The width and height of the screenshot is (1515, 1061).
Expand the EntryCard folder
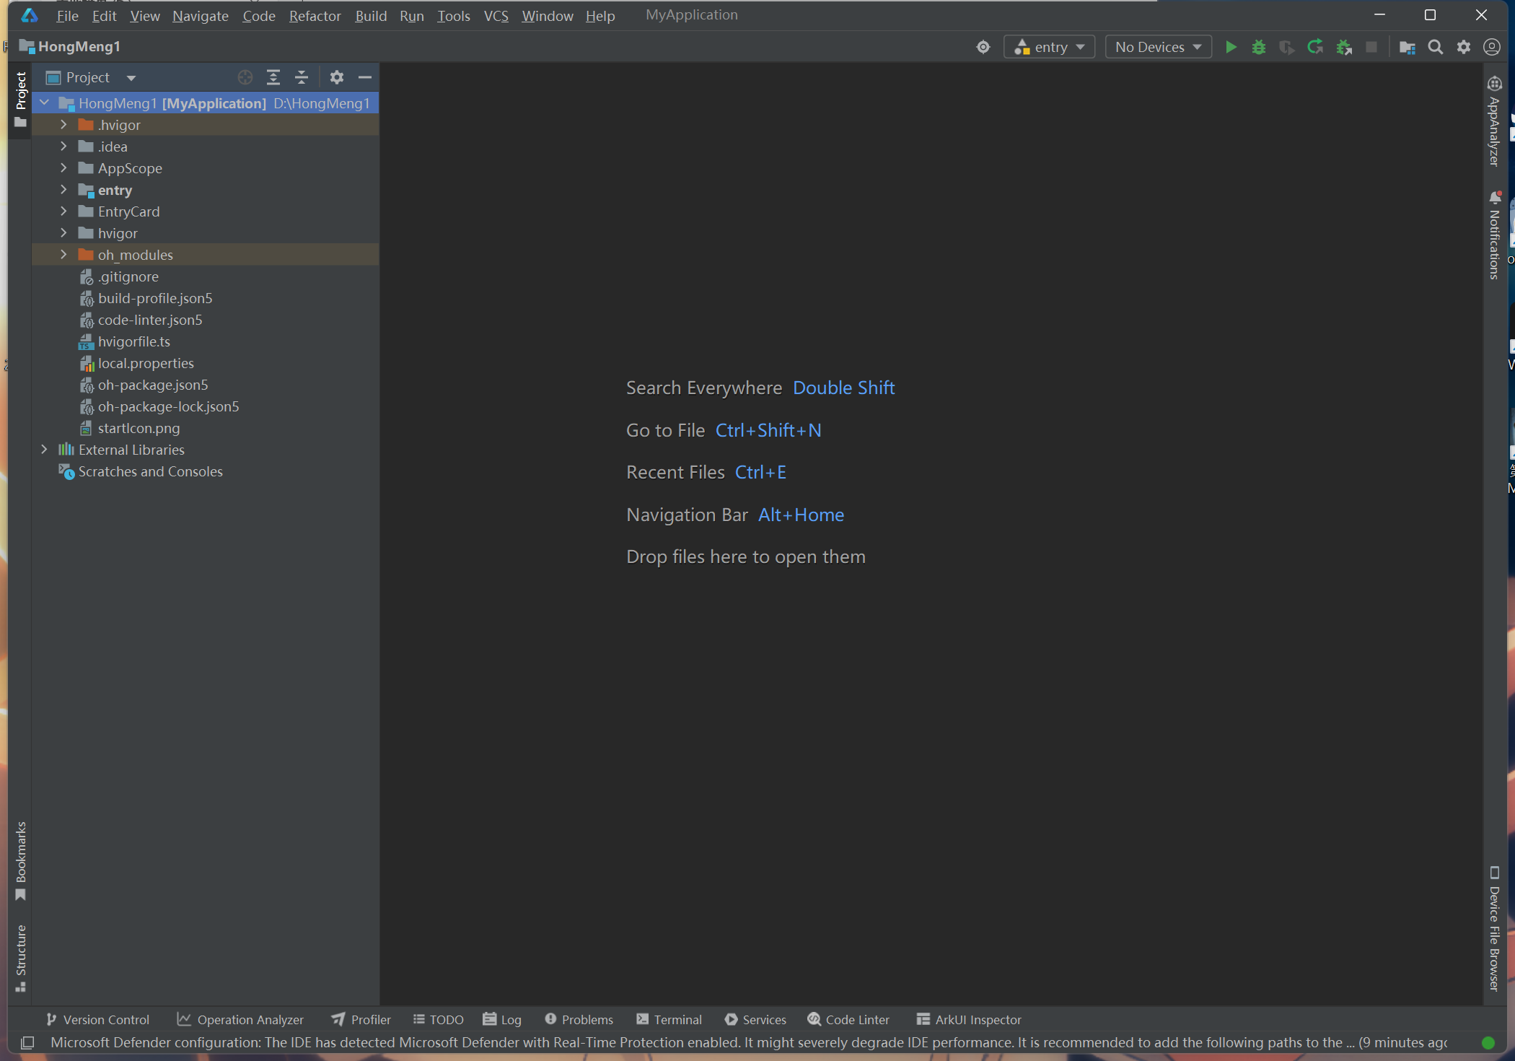(63, 211)
